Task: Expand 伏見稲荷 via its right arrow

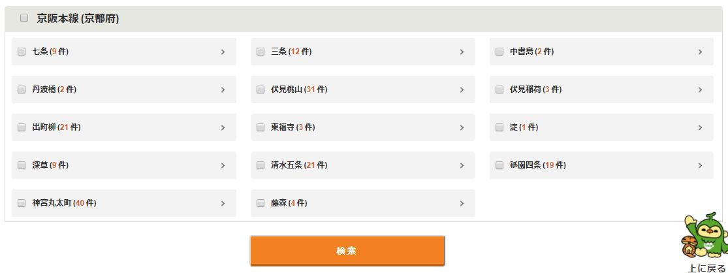Action: [700, 89]
